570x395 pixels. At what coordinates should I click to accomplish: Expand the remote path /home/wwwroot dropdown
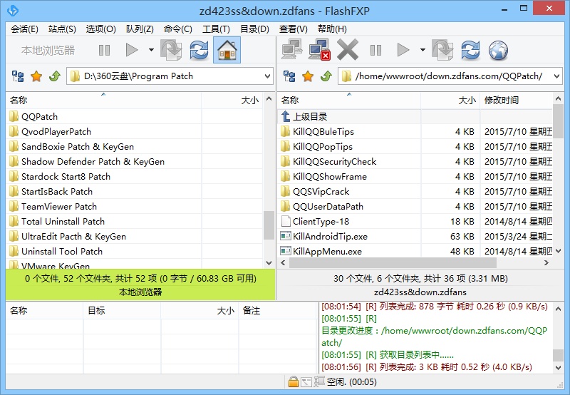click(556, 76)
